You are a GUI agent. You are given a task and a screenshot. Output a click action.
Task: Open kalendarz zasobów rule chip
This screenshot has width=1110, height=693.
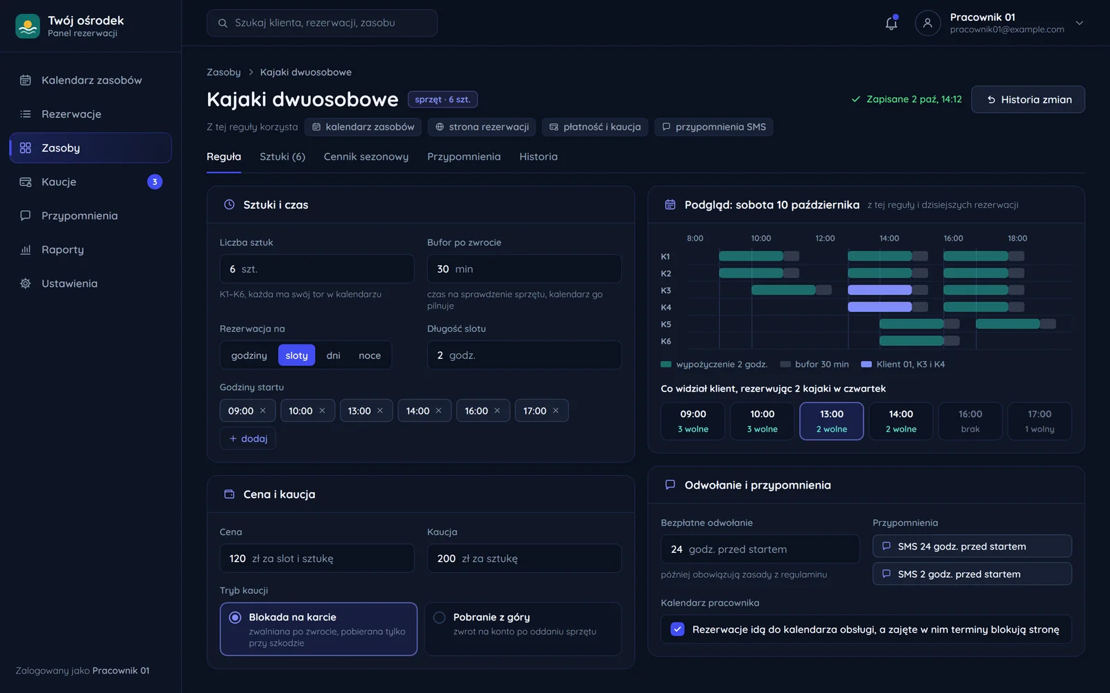click(x=363, y=127)
